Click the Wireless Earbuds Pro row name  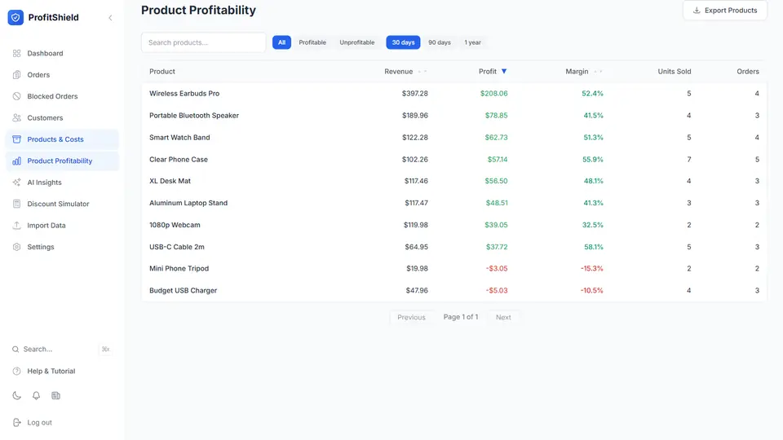184,93
